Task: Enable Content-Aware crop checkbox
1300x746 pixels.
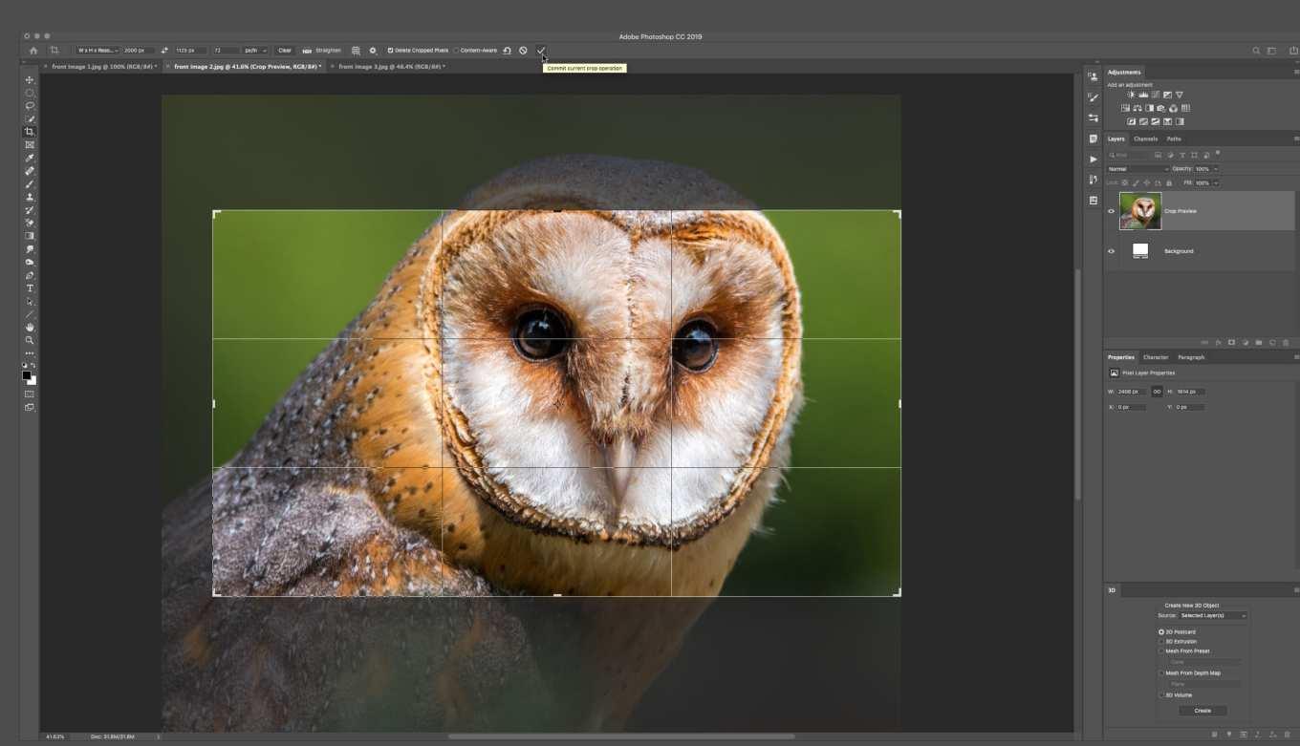Action: coord(456,51)
